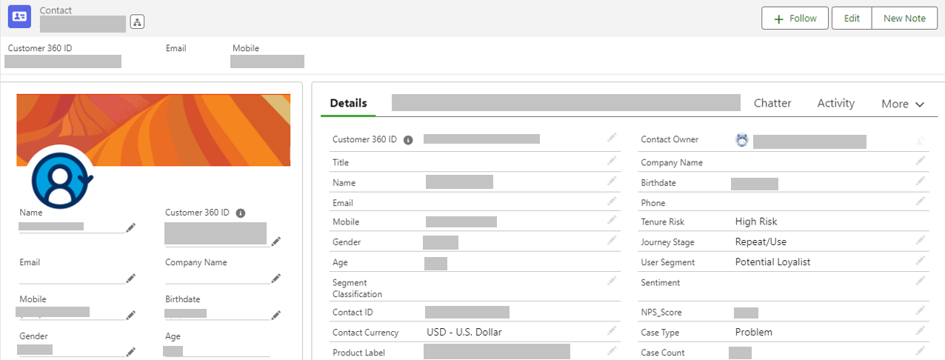Edit Case Type pencil icon

click(x=921, y=330)
